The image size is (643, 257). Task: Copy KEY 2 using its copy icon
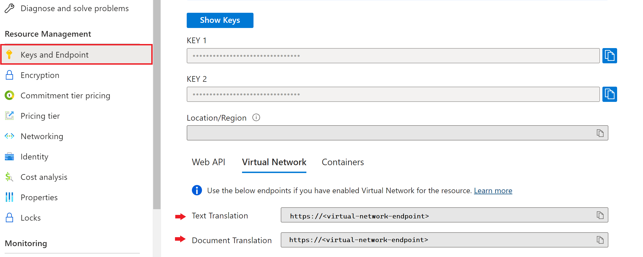tap(610, 94)
